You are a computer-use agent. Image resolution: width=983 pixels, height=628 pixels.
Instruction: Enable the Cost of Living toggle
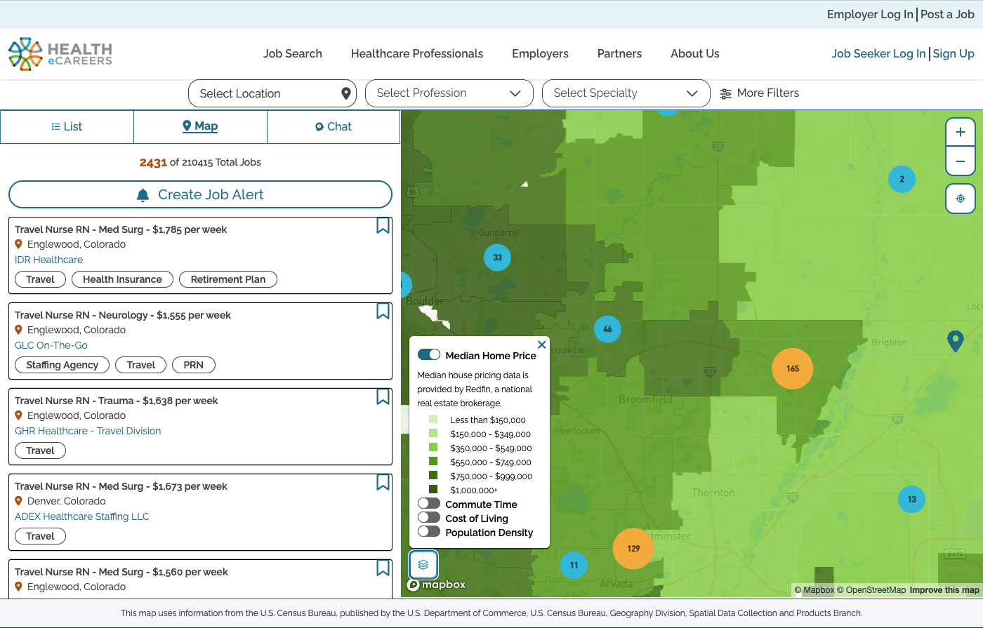click(429, 518)
